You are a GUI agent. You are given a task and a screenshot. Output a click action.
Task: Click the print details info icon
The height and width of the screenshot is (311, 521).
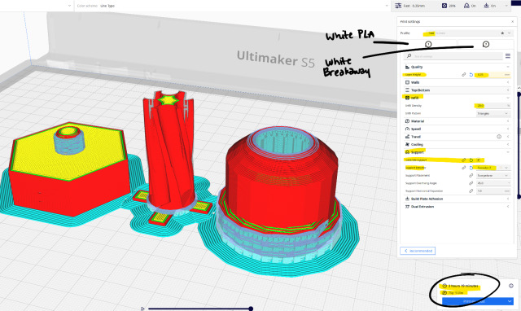pyautogui.click(x=511, y=286)
